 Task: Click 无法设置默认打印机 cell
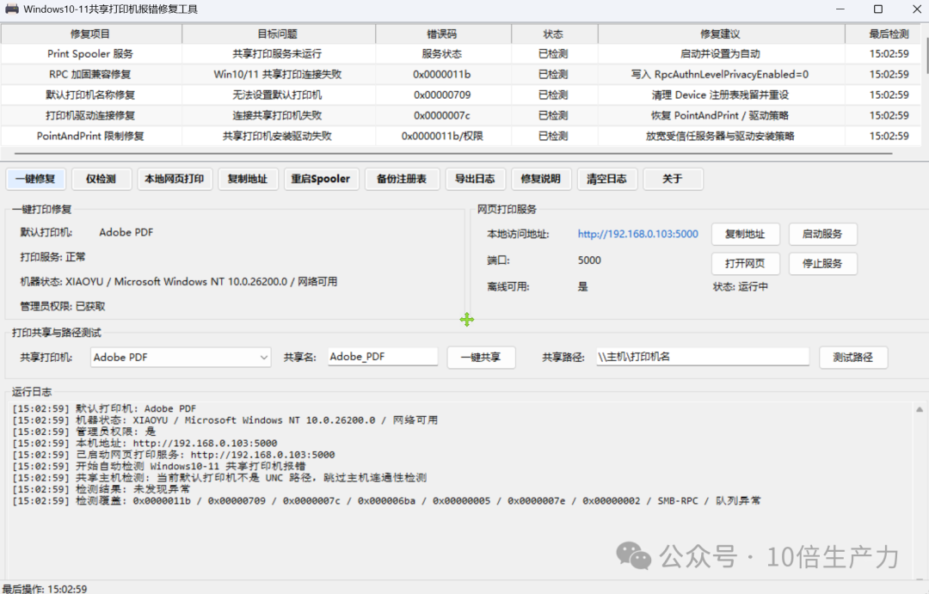pos(277,95)
